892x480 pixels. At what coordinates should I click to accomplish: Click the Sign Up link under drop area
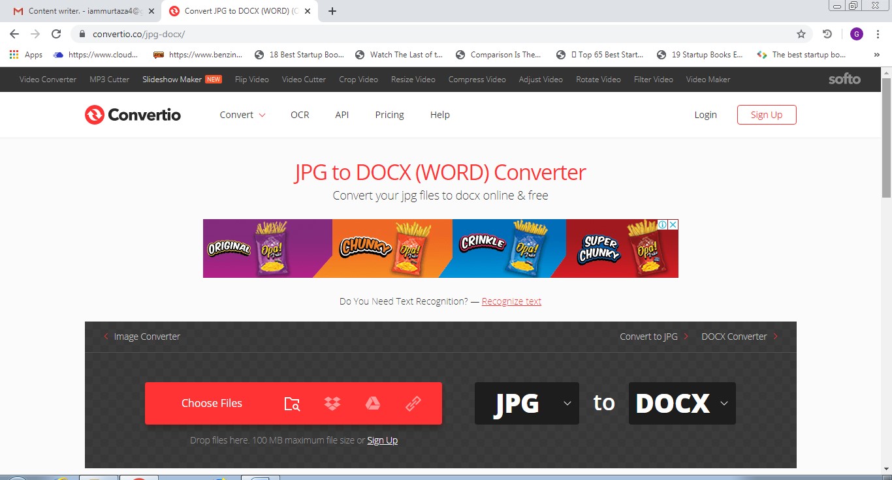pyautogui.click(x=382, y=440)
